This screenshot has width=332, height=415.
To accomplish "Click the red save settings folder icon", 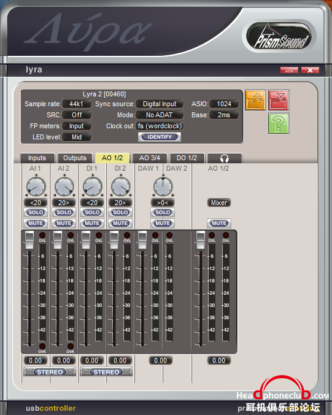I will click(278, 100).
